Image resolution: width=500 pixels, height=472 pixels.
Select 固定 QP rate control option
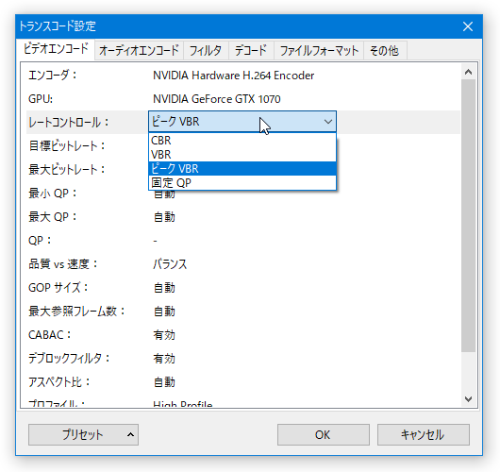pyautogui.click(x=242, y=183)
